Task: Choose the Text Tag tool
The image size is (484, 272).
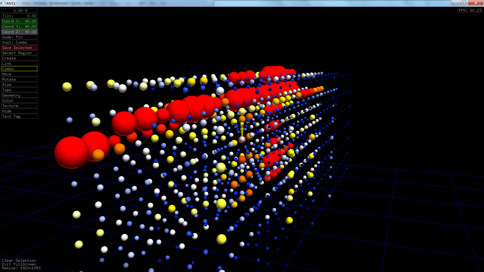Action: (x=19, y=116)
